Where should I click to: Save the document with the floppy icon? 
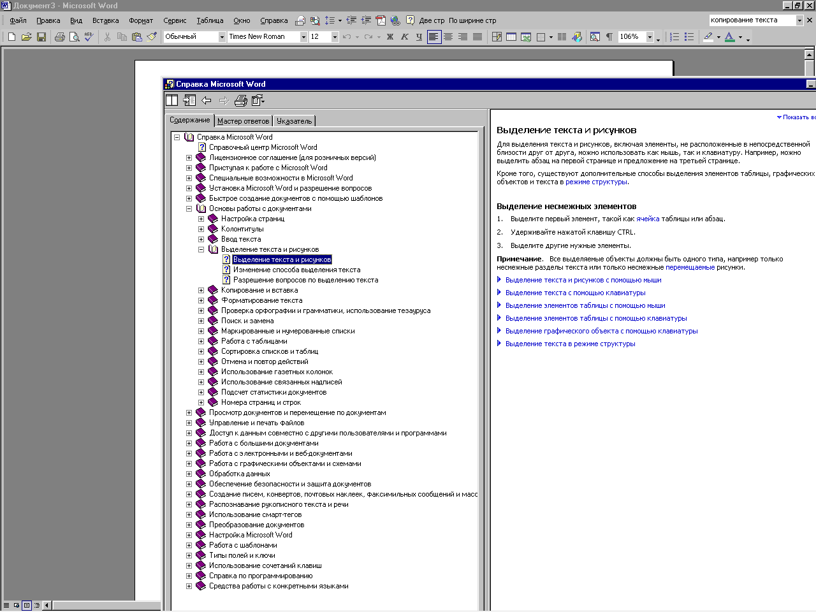(41, 37)
